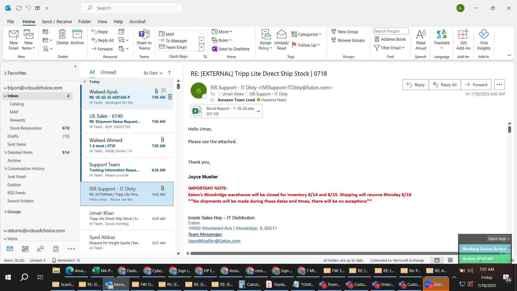Image resolution: width=517 pixels, height=291 pixels.
Task: Open the Team Messenger link
Action: point(205,234)
